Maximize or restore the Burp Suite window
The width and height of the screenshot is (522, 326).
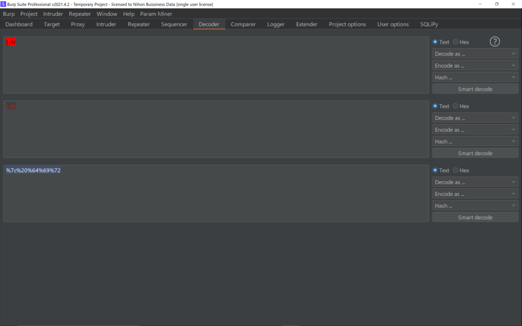coord(497,4)
